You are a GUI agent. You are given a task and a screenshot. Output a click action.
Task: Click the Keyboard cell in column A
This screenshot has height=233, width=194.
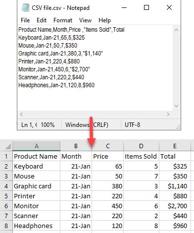[37, 166]
